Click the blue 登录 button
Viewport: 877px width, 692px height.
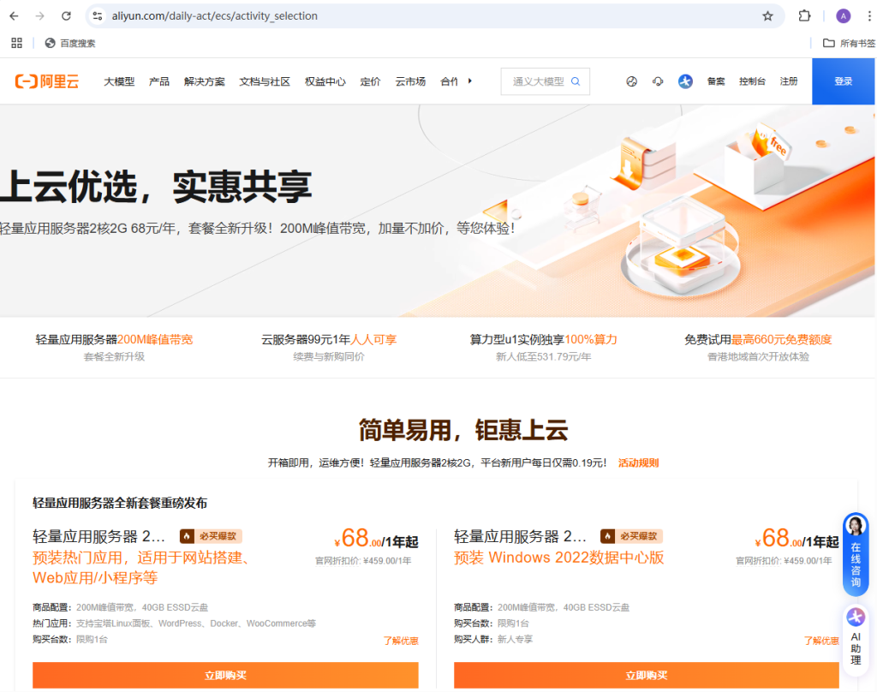click(x=844, y=81)
